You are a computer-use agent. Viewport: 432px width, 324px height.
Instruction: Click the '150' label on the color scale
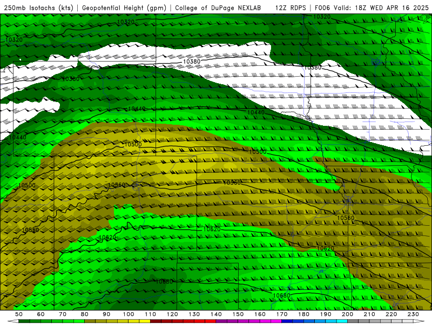pos(238,314)
